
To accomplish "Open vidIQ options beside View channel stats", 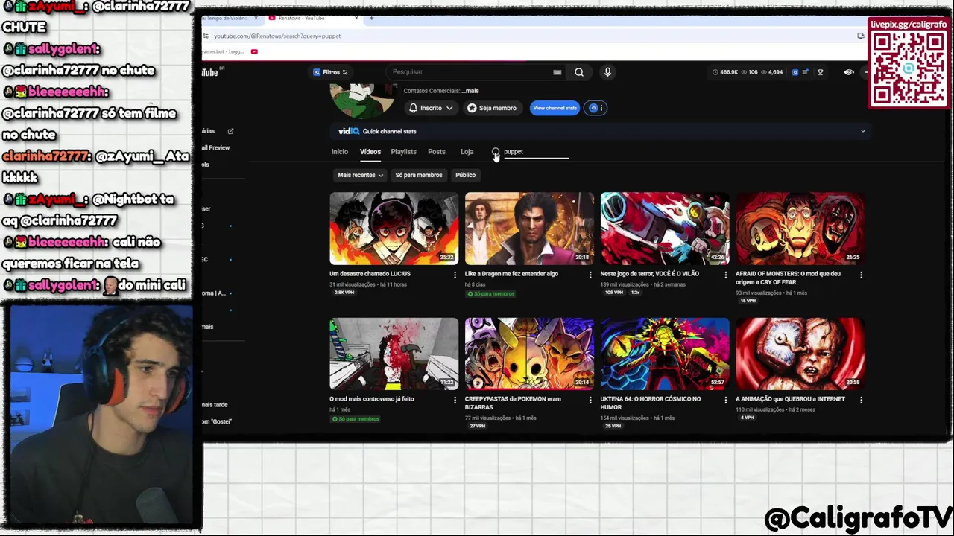I will point(597,108).
